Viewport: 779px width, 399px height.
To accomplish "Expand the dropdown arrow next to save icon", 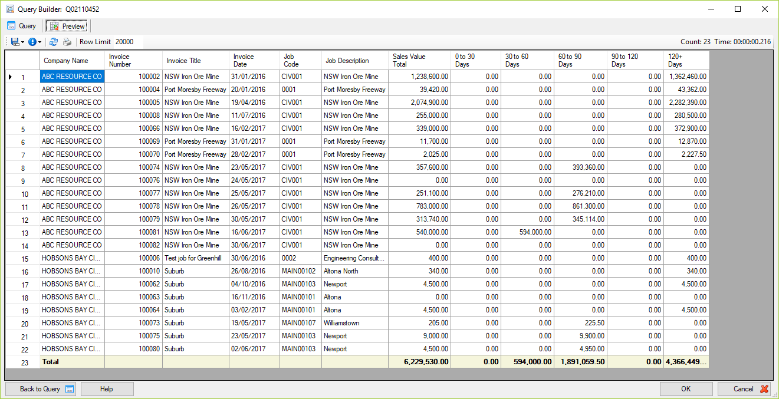I will pyautogui.click(x=22, y=41).
